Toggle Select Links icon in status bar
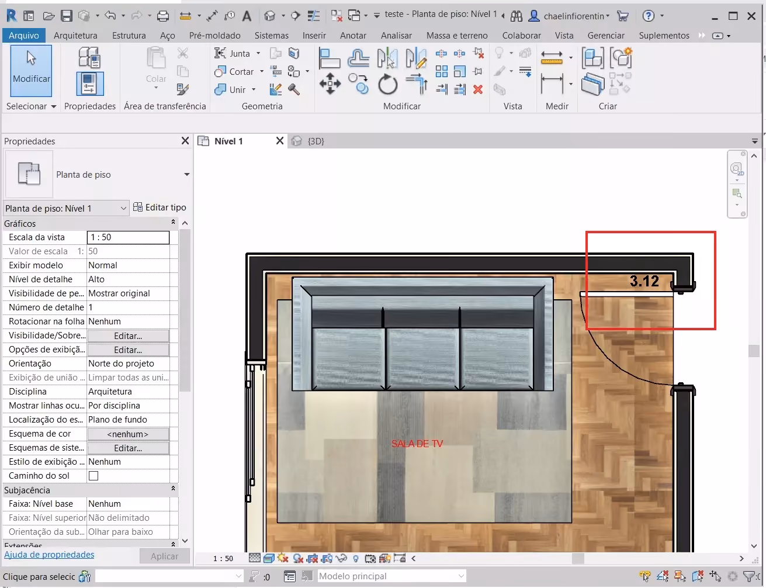Viewport: 766px width, 588px height. [x=645, y=577]
